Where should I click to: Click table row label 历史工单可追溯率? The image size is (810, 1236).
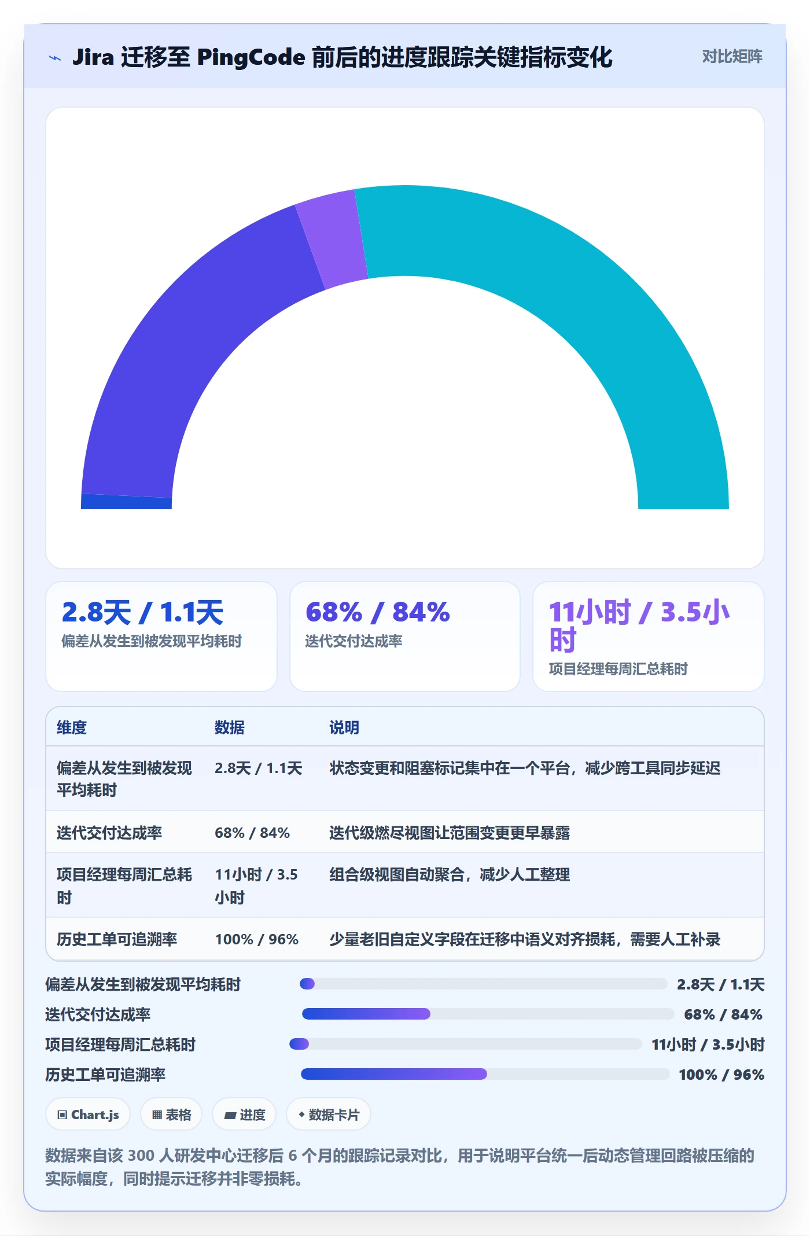coord(117,939)
